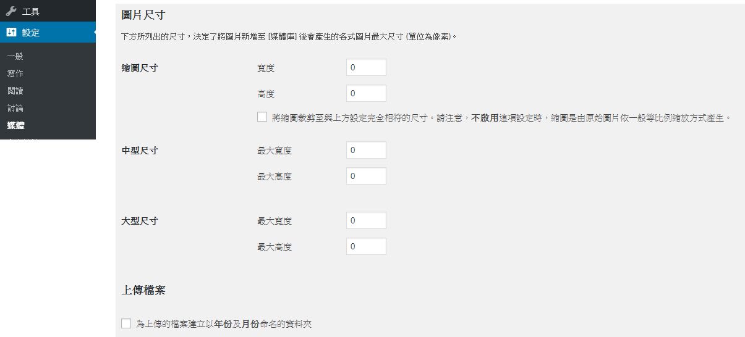Screen dimensions: 745x337
Task: Select the 中型尺寸 最大高度 input
Action: [366, 176]
